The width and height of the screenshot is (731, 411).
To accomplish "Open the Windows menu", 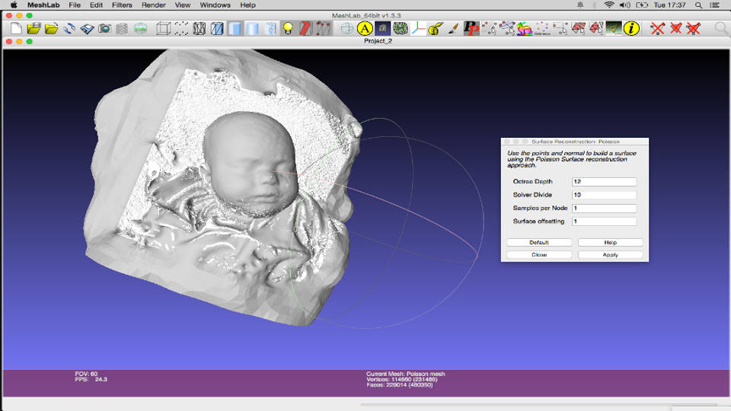I will coord(215,5).
